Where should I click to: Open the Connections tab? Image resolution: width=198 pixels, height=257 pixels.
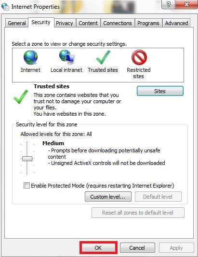tap(118, 23)
